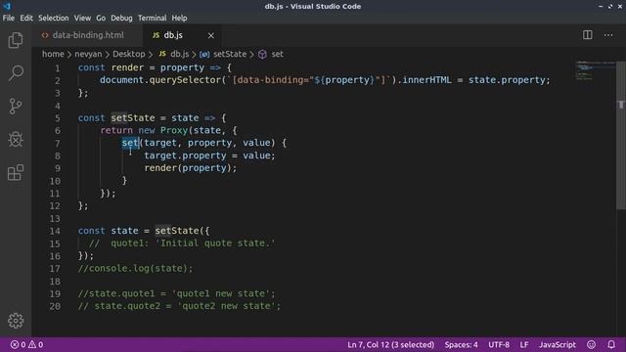
Task: Change indentation via Spaces: 4
Action: pyautogui.click(x=461, y=344)
